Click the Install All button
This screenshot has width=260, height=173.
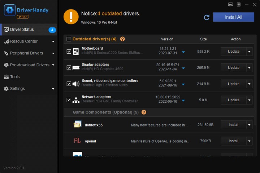tap(234, 17)
